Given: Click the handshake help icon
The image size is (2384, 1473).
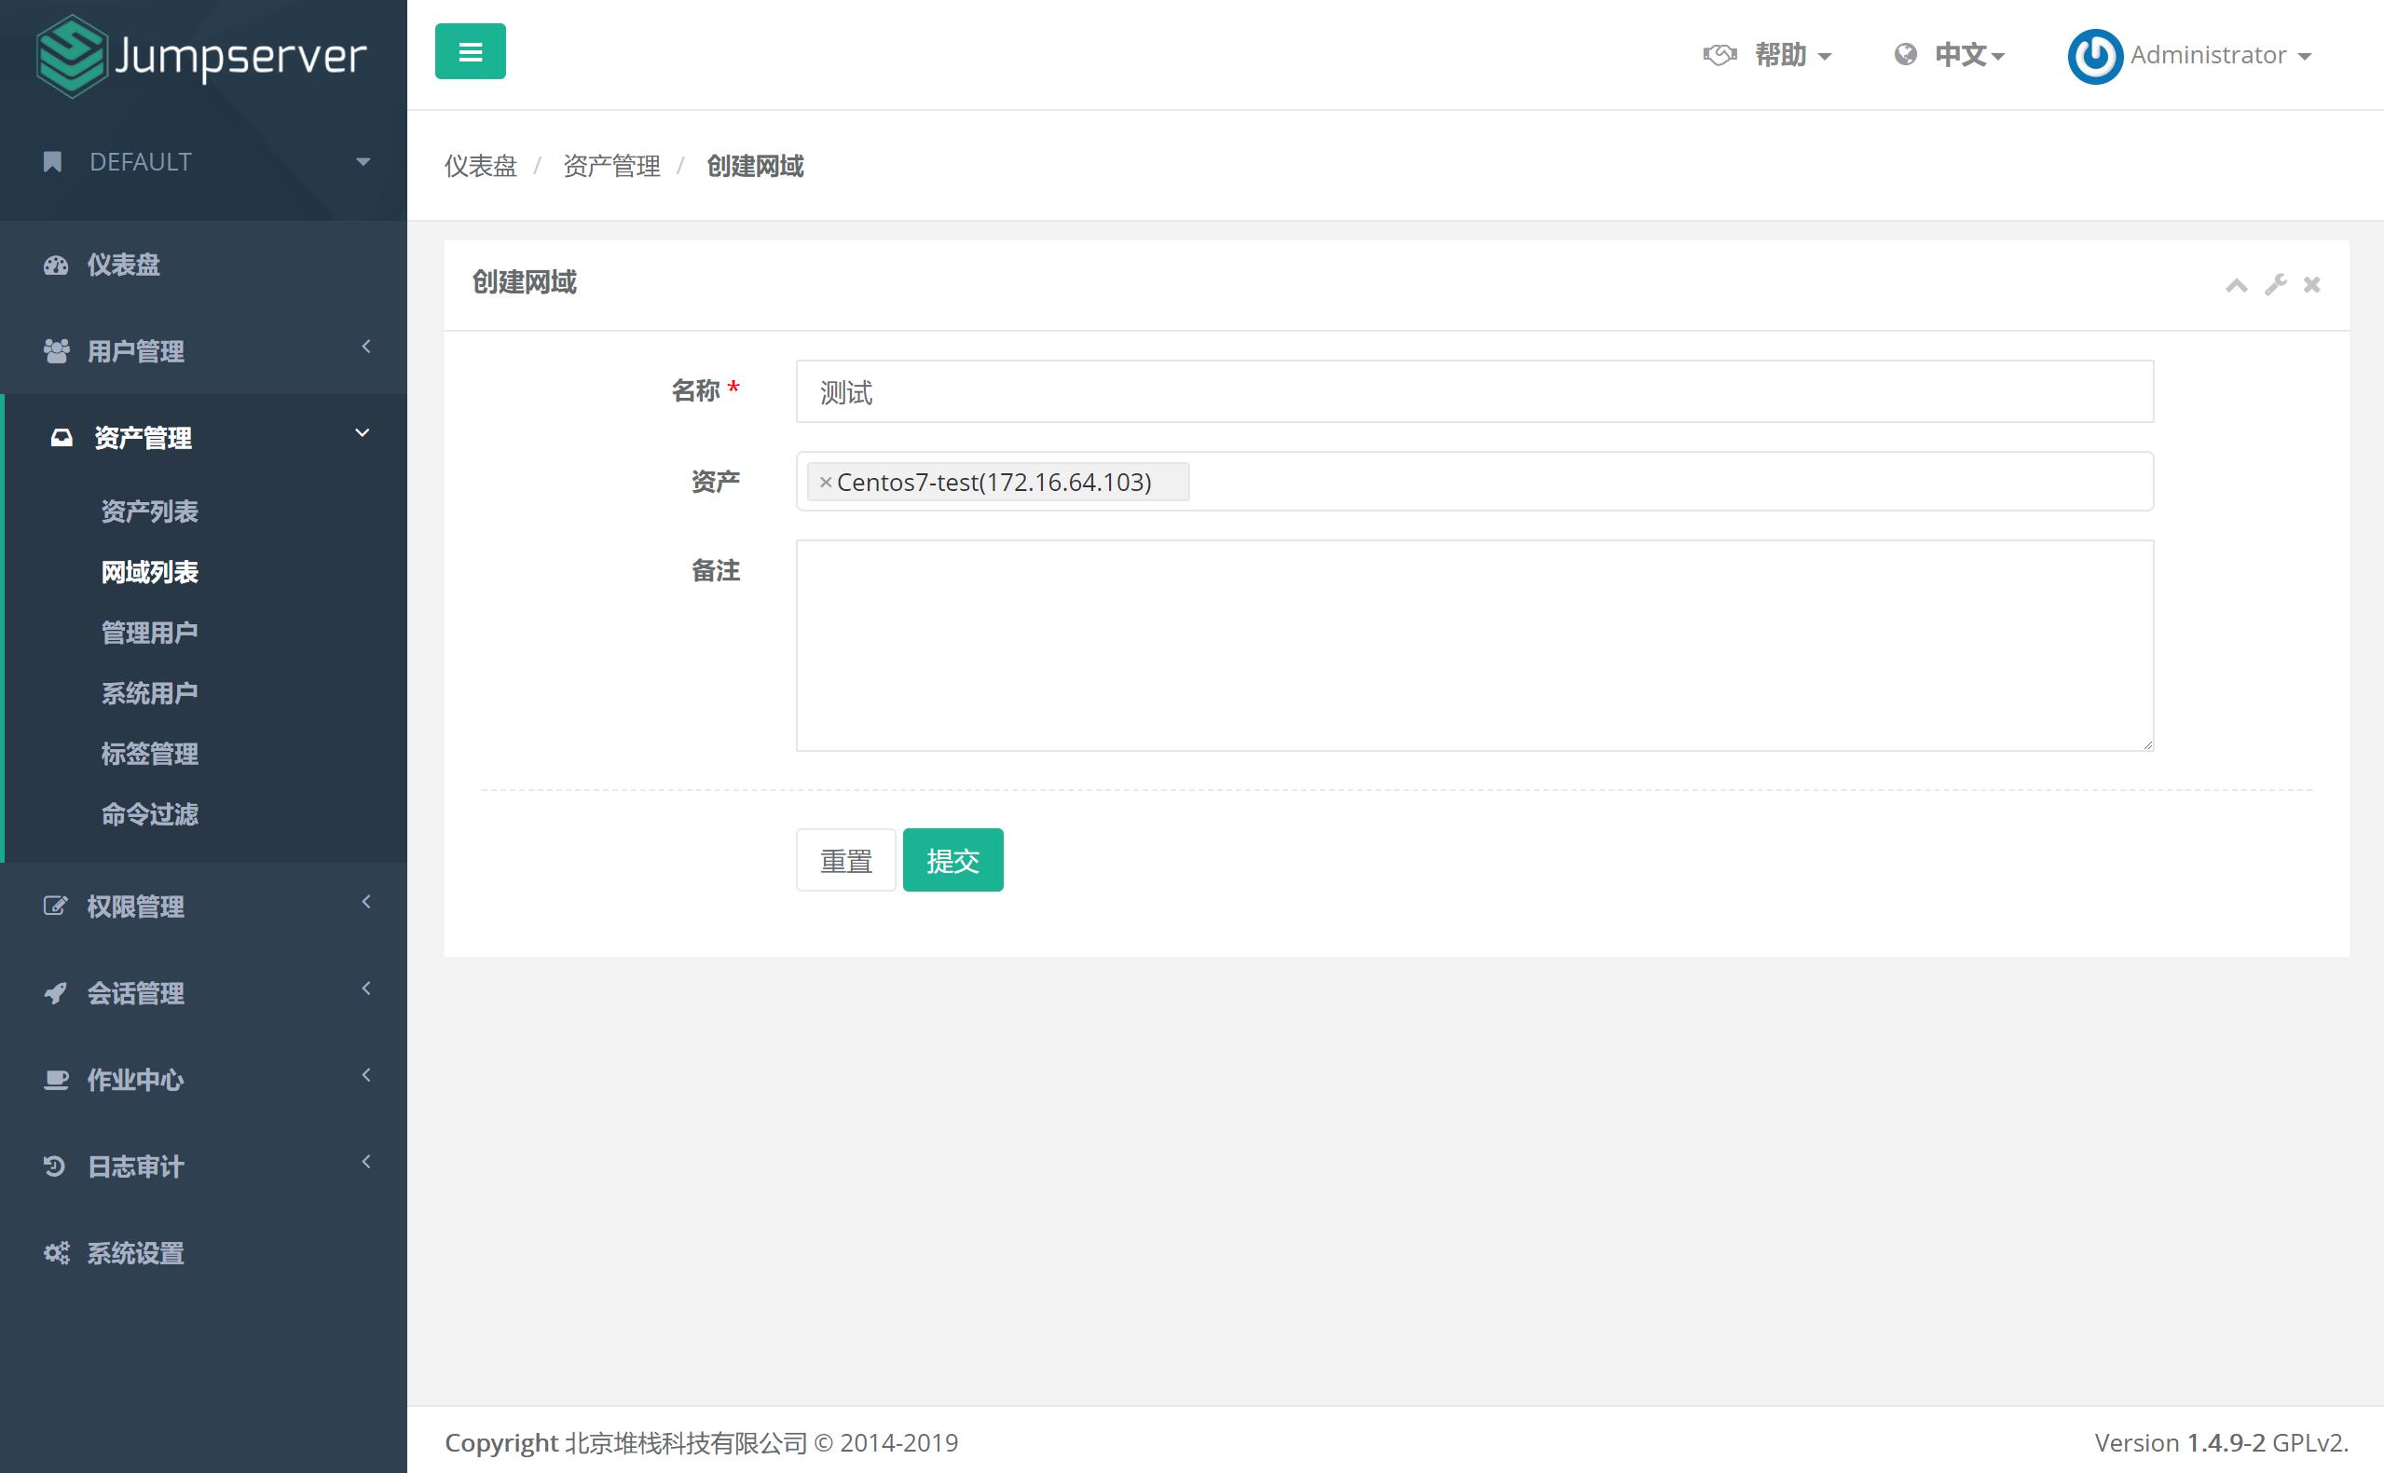Looking at the screenshot, I should click(1719, 56).
